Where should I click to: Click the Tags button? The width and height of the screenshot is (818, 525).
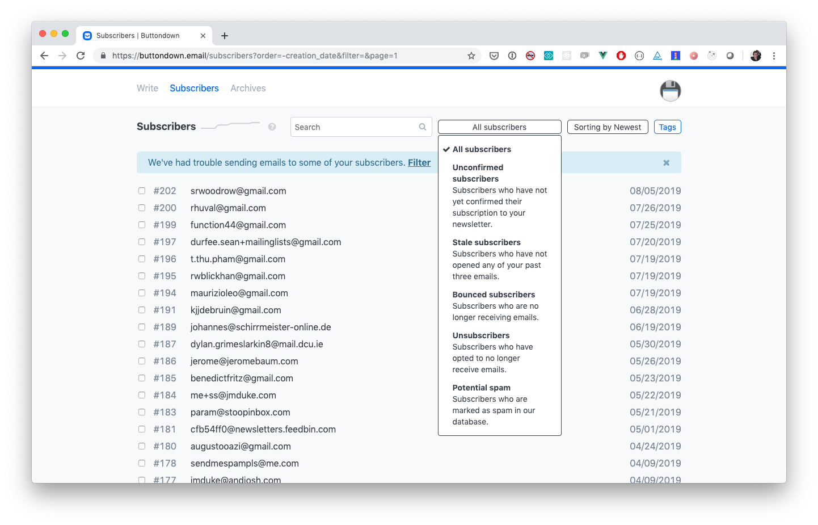point(667,127)
